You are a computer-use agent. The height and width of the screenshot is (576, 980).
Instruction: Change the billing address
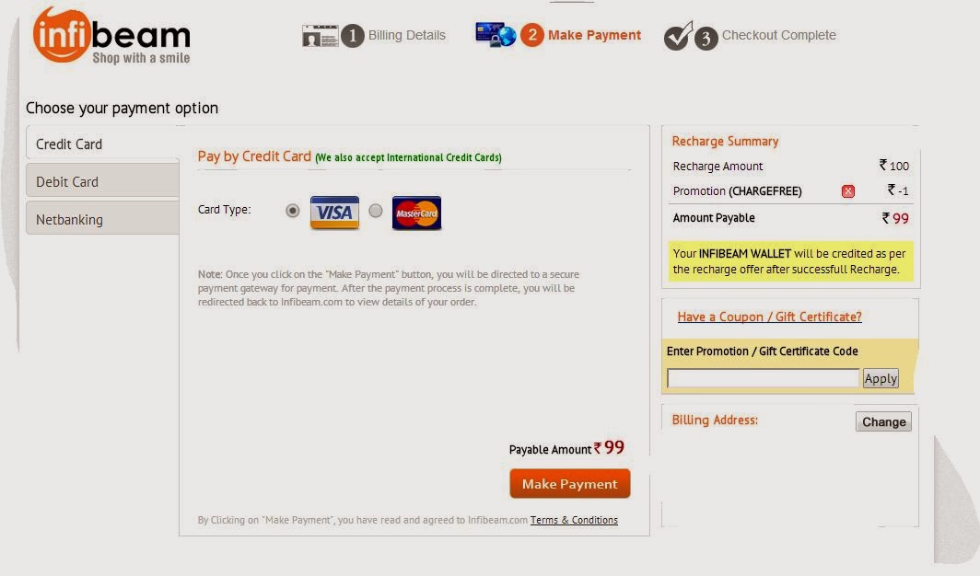pos(884,421)
